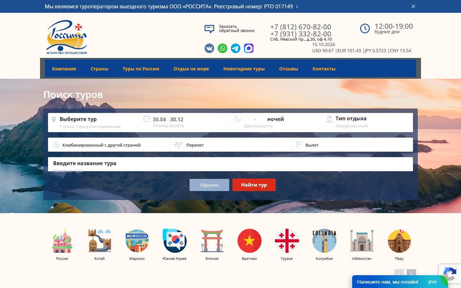Click the Rossita agency logo
Screen dimensions: 461x288
[x=67, y=37]
